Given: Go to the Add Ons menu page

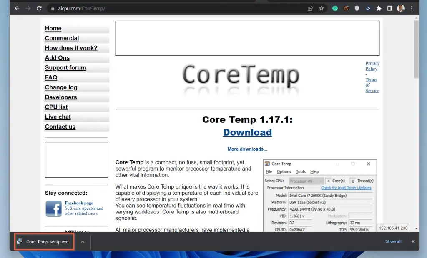Looking at the screenshot, I should [57, 58].
